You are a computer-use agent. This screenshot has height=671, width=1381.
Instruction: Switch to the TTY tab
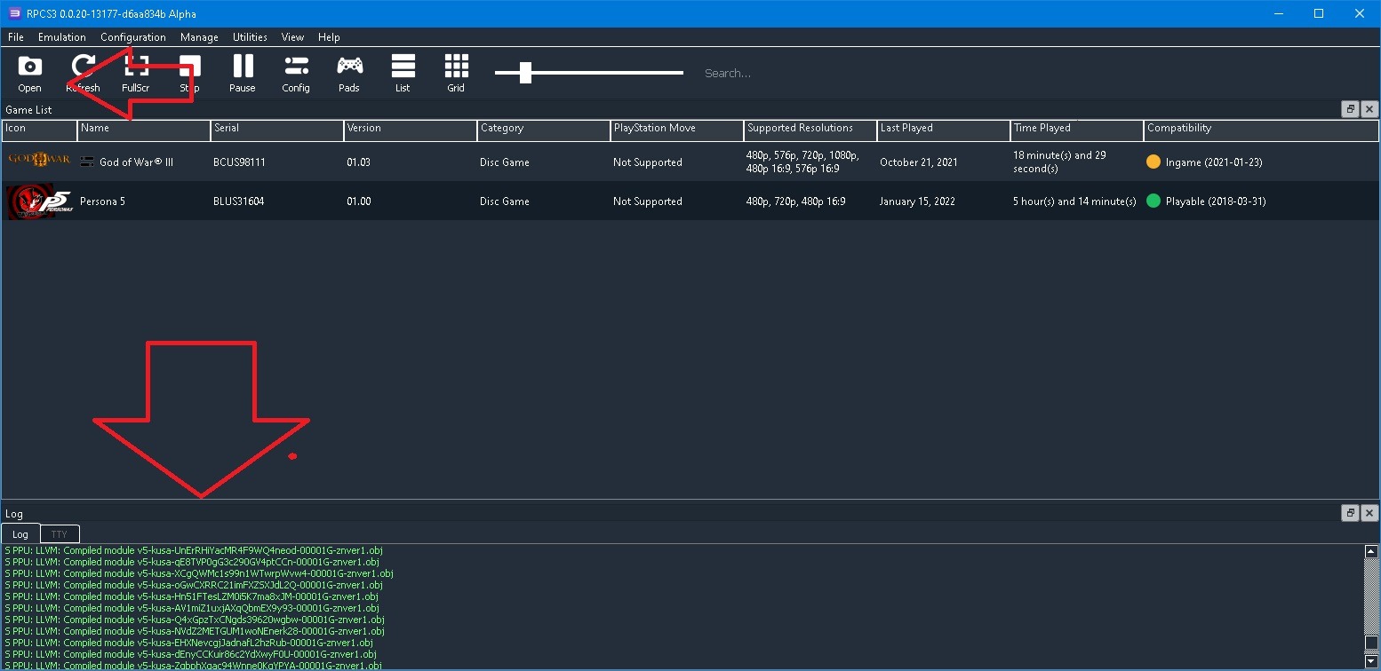tap(60, 534)
